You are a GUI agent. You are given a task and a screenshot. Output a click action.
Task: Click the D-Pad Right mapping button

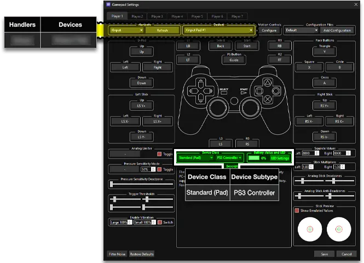click(158, 67)
